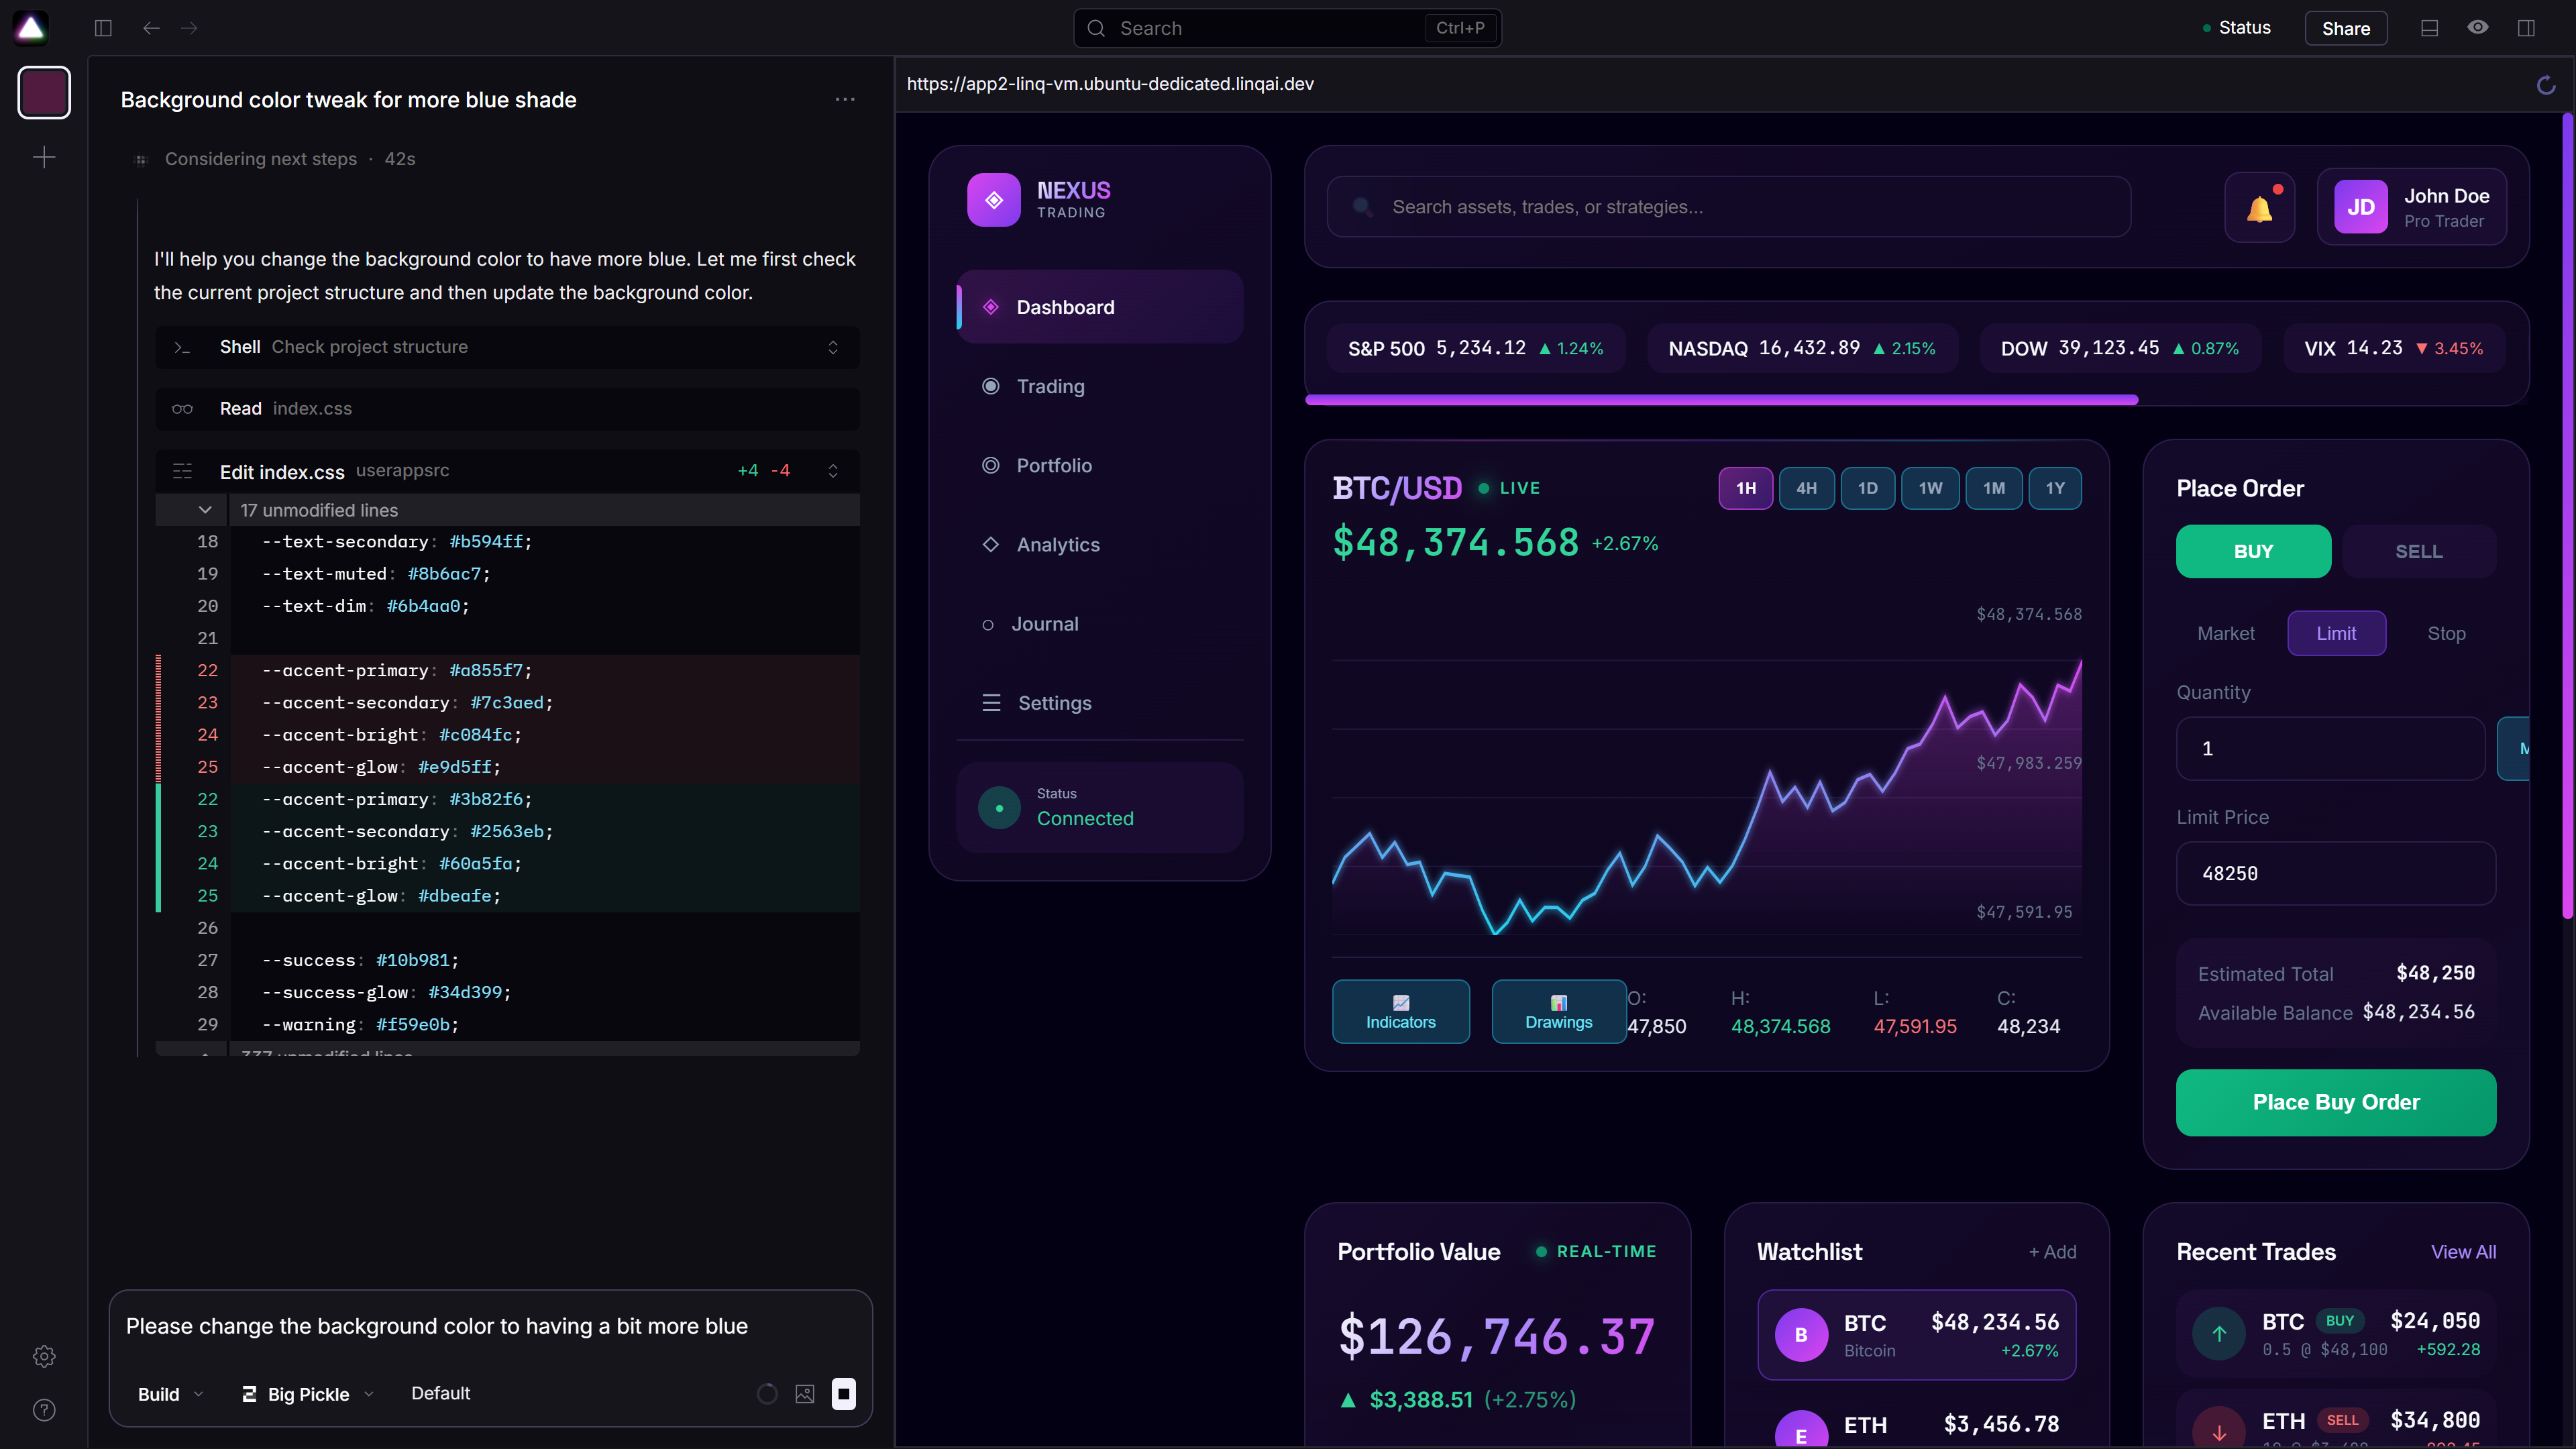Click the purple loading progress bar under tickers
2576x1449 pixels.
click(1720, 400)
